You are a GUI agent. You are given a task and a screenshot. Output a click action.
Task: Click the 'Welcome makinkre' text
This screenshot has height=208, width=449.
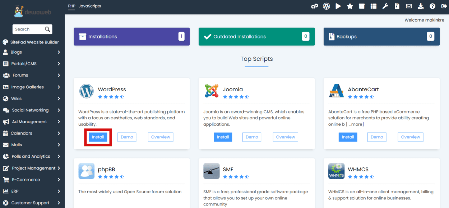click(425, 20)
